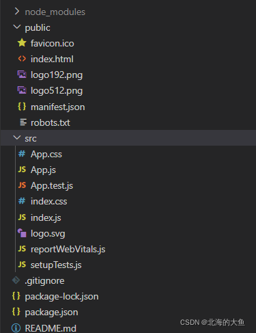Click the JS icon of setupTests.js
The image size is (256, 333).
point(22,265)
